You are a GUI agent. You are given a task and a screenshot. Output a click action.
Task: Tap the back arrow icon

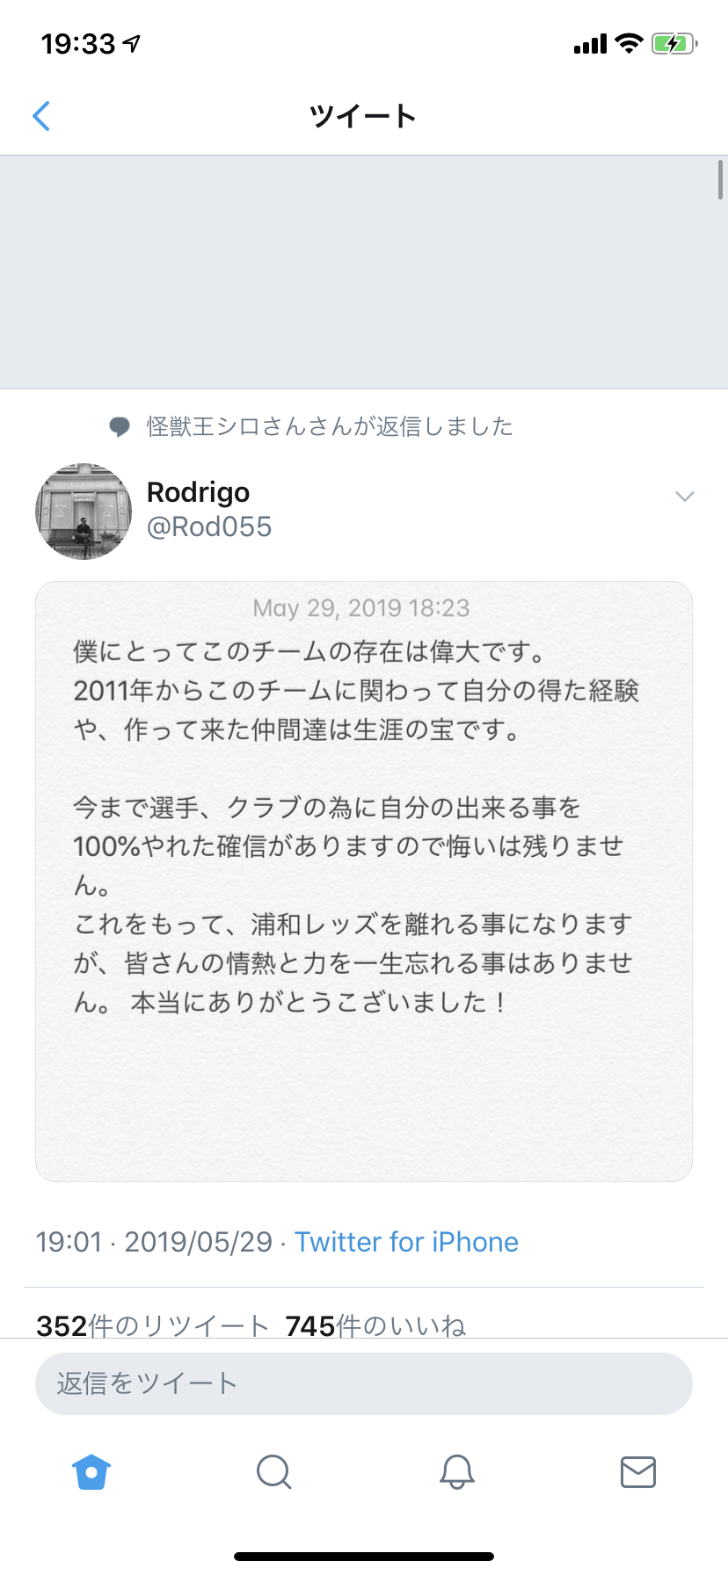41,116
